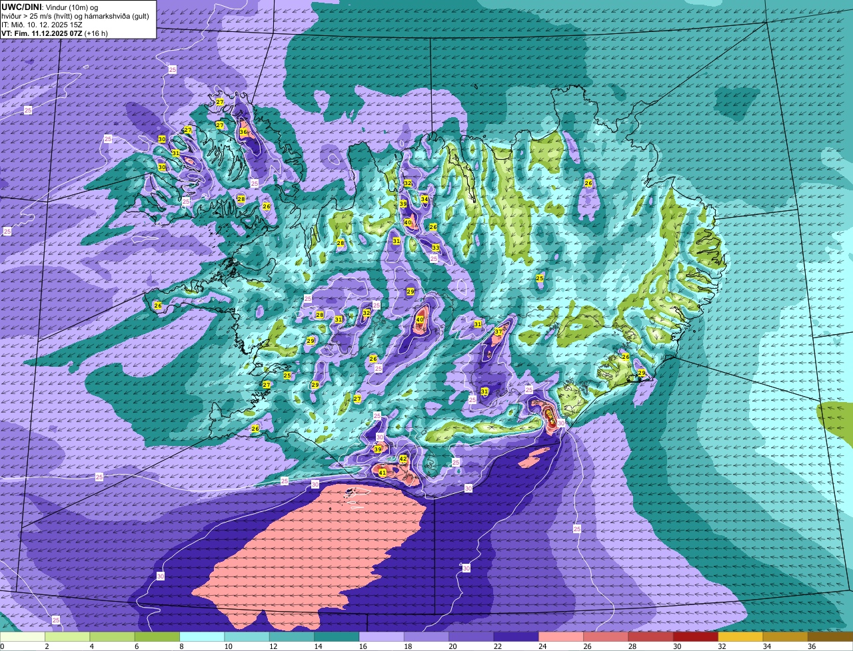Click the legend tick value "10"
The image size is (853, 651).
228,646
